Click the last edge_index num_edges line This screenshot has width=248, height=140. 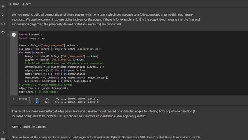[38, 92]
